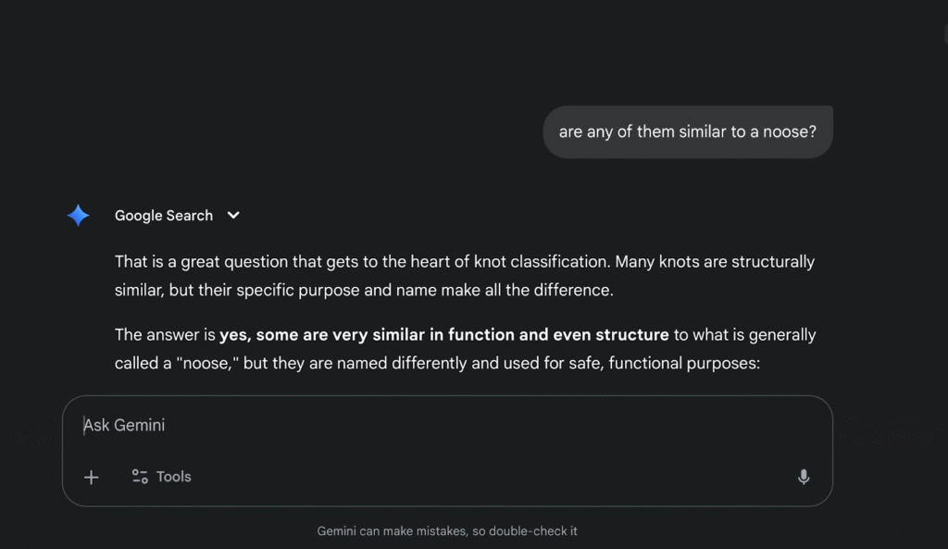This screenshot has width=948, height=549.
Task: Expand the Google Search chevron
Action: [x=234, y=215]
